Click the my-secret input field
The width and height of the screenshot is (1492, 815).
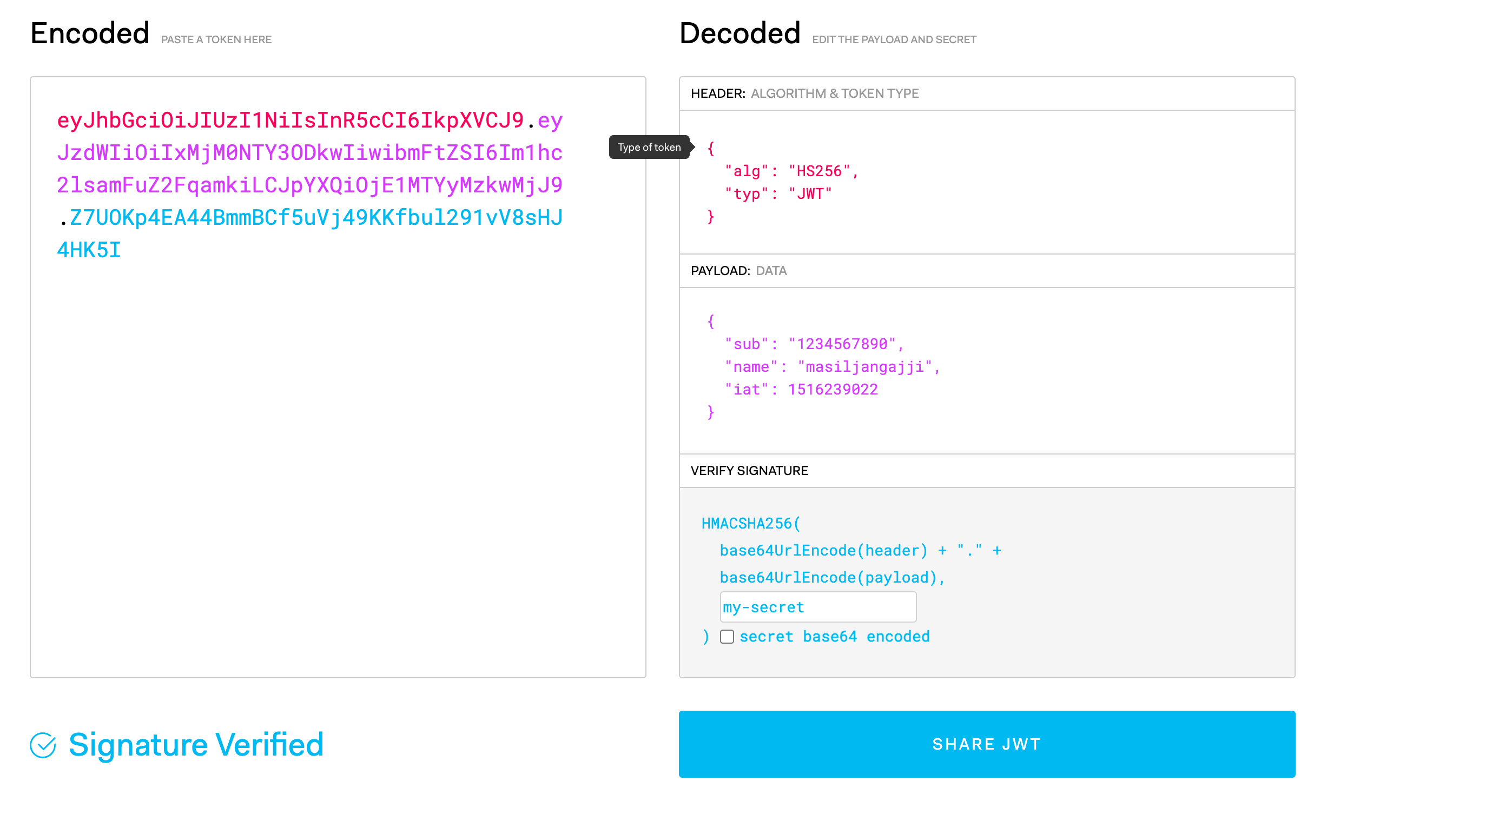click(x=817, y=606)
